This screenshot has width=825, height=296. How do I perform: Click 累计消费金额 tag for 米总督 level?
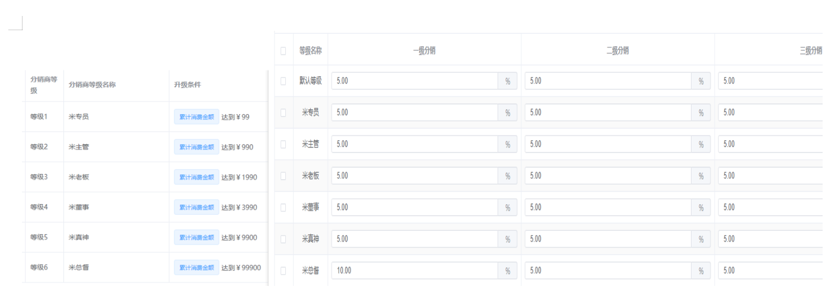tap(196, 268)
